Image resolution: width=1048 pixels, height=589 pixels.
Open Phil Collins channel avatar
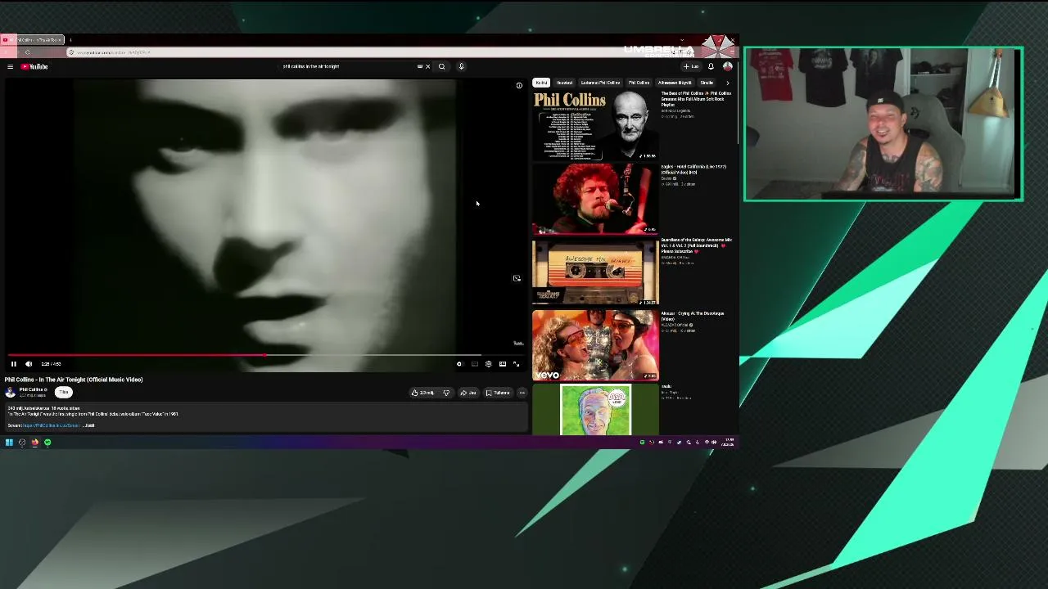(x=11, y=393)
